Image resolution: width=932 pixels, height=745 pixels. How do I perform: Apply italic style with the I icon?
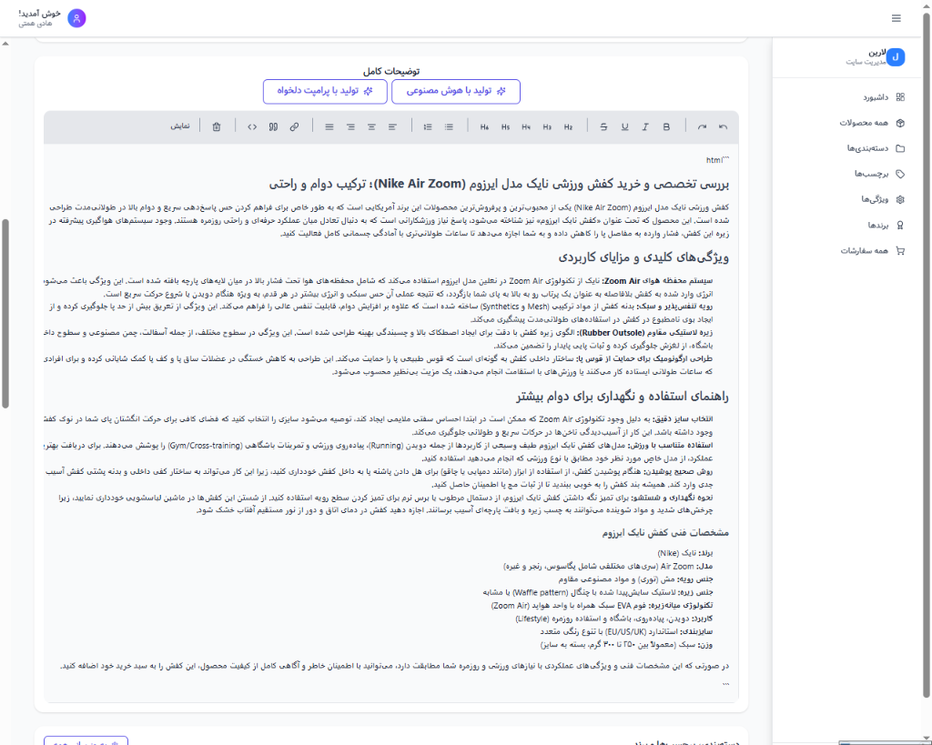point(645,126)
